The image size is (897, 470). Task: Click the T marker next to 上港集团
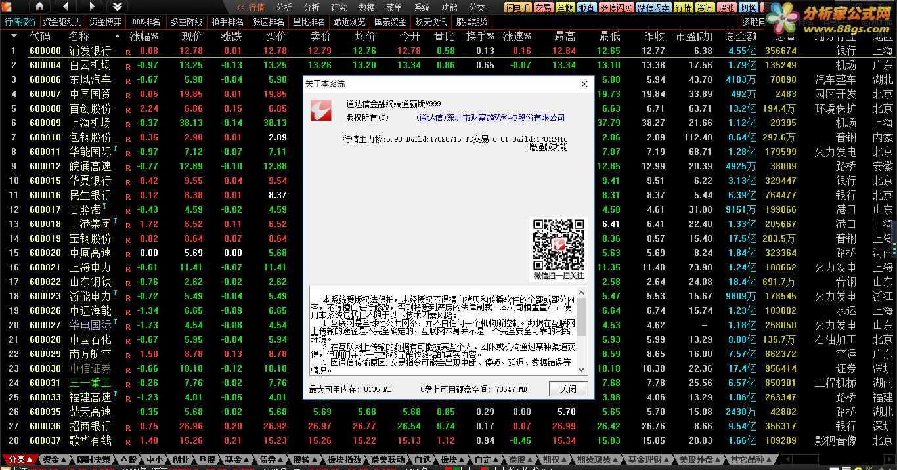[x=116, y=221]
